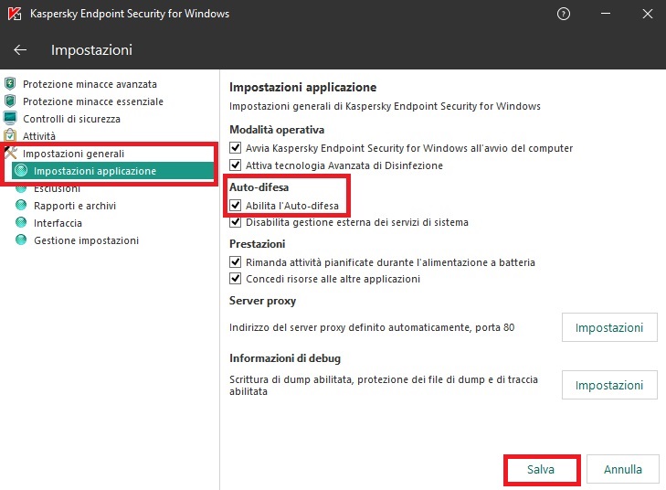Click the 'Impostazioni applicazione' main heading
Screen dimensions: 666x490
[302, 87]
